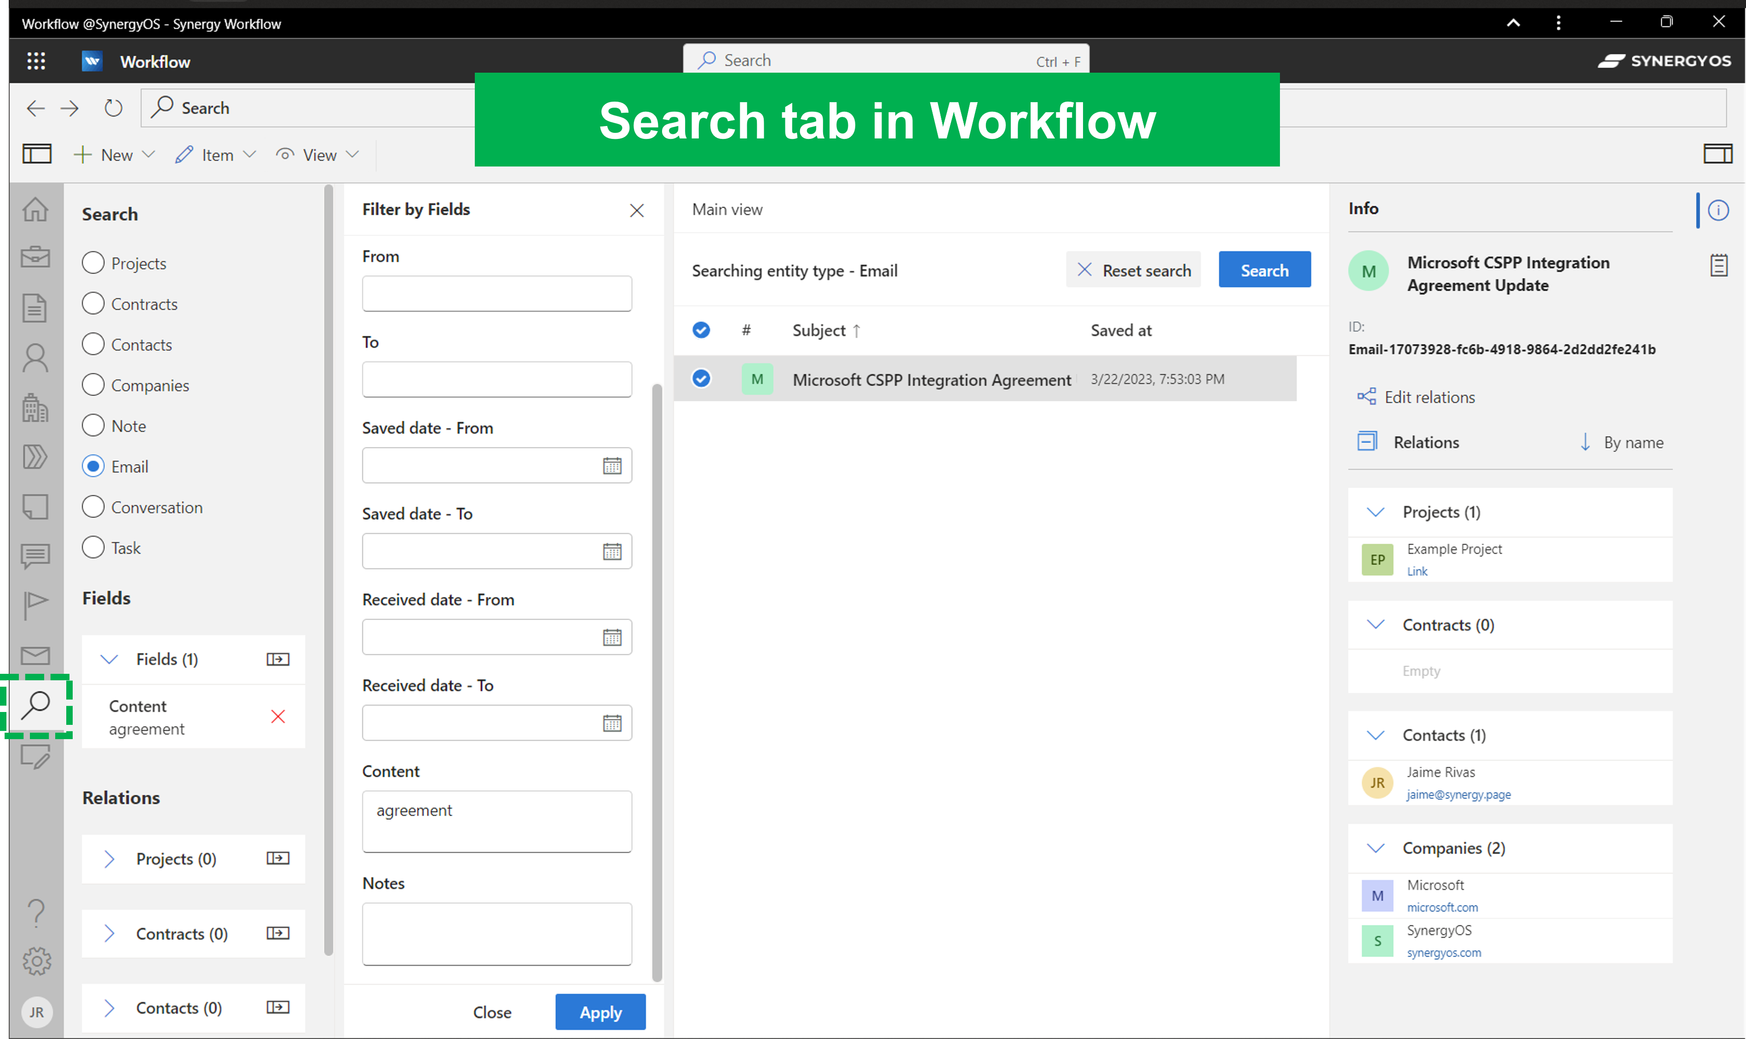Open Settings gear icon
The height and width of the screenshot is (1039, 1746).
pyautogui.click(x=36, y=961)
